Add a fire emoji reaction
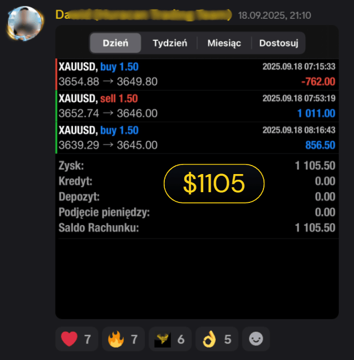This screenshot has height=360, width=354. point(123,339)
